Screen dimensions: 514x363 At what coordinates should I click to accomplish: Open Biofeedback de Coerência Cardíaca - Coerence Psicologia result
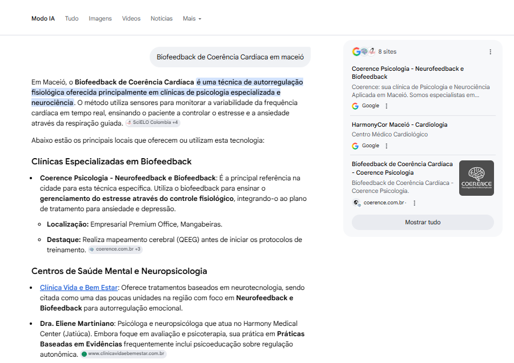pyautogui.click(x=402, y=168)
